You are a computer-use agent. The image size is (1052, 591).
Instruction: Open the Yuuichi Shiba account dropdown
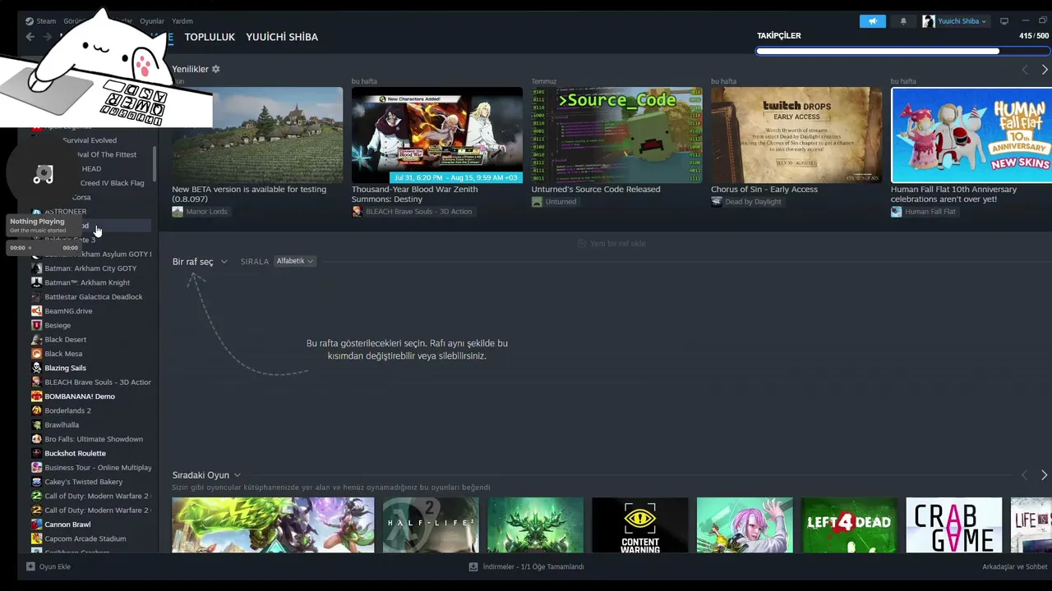point(954,21)
